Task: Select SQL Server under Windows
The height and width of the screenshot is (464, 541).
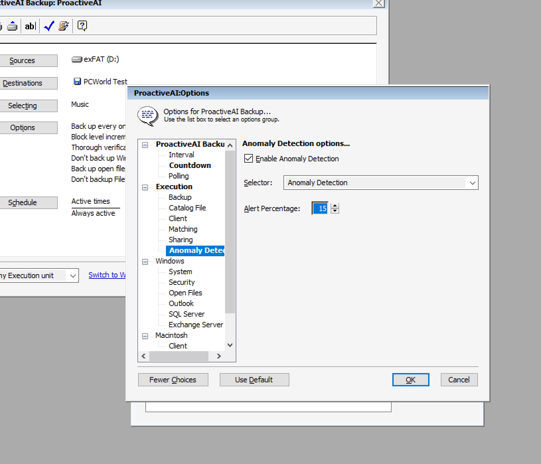Action: (186, 314)
